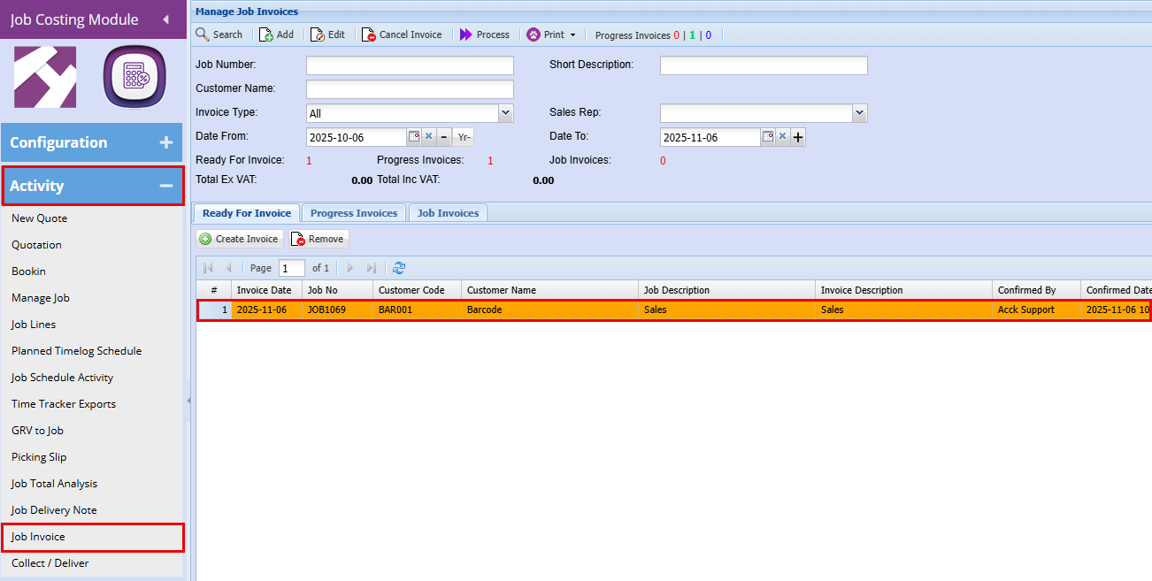Sort by Customer Code column header
The image size is (1152, 581).
point(417,290)
